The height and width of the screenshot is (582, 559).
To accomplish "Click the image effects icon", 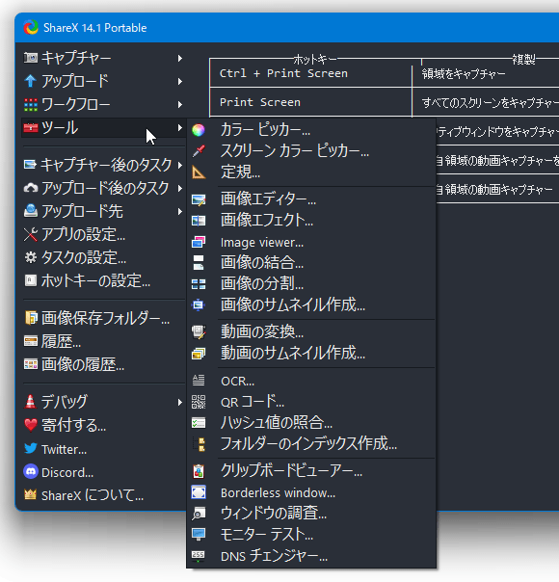I will (x=199, y=221).
